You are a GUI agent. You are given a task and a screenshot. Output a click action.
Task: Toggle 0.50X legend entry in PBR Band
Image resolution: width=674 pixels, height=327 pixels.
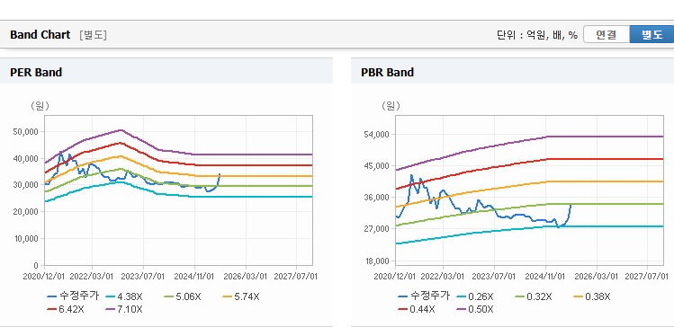tap(475, 309)
